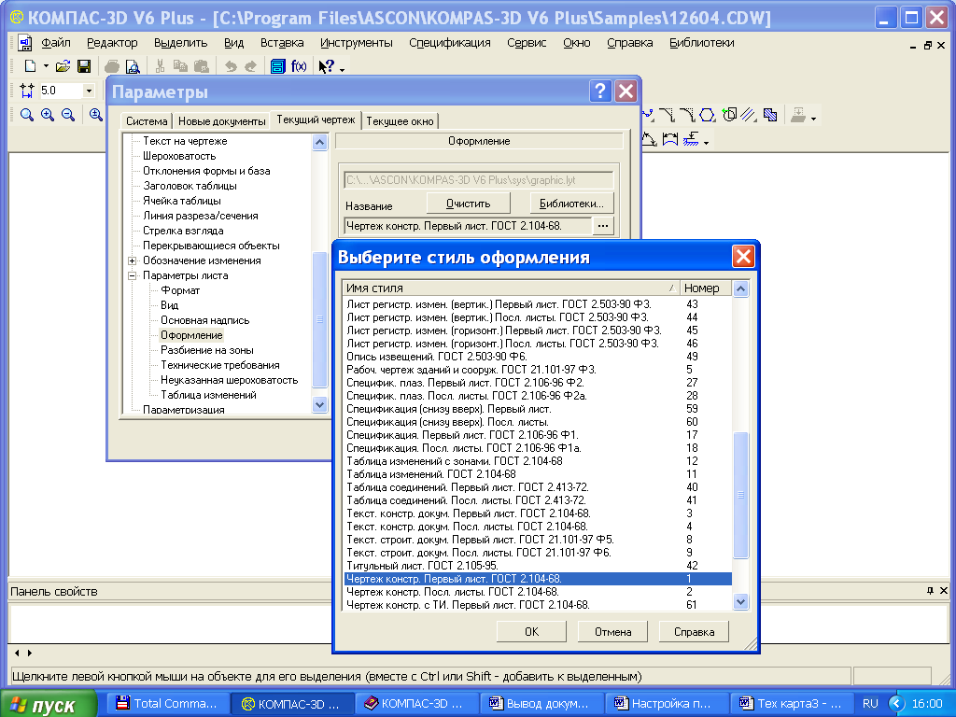Viewport: 956px width, 717px height.
Task: Open the dropdown arrow next to the New document icon
Action: (46, 66)
